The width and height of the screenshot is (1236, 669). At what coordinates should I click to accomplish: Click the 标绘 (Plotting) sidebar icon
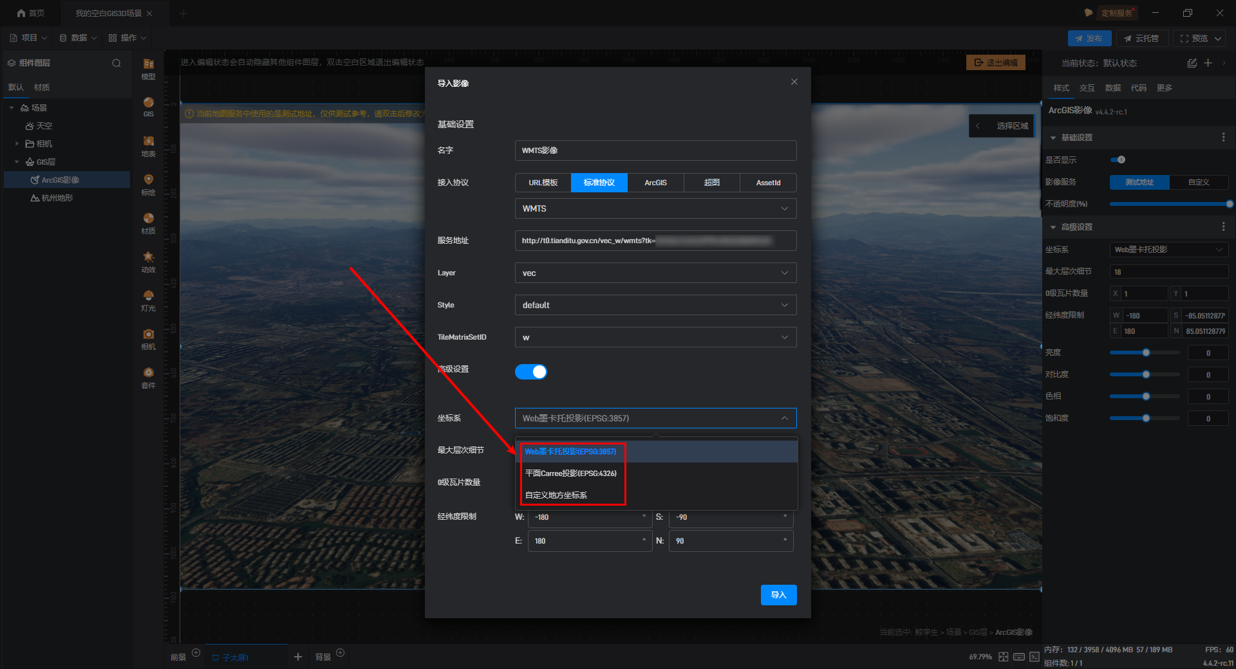(x=148, y=184)
